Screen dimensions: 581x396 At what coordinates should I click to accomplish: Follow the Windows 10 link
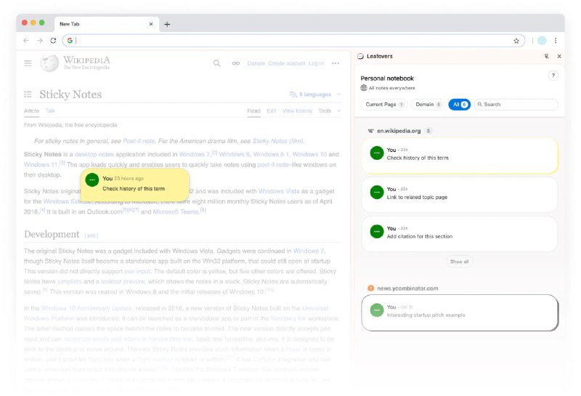310,154
